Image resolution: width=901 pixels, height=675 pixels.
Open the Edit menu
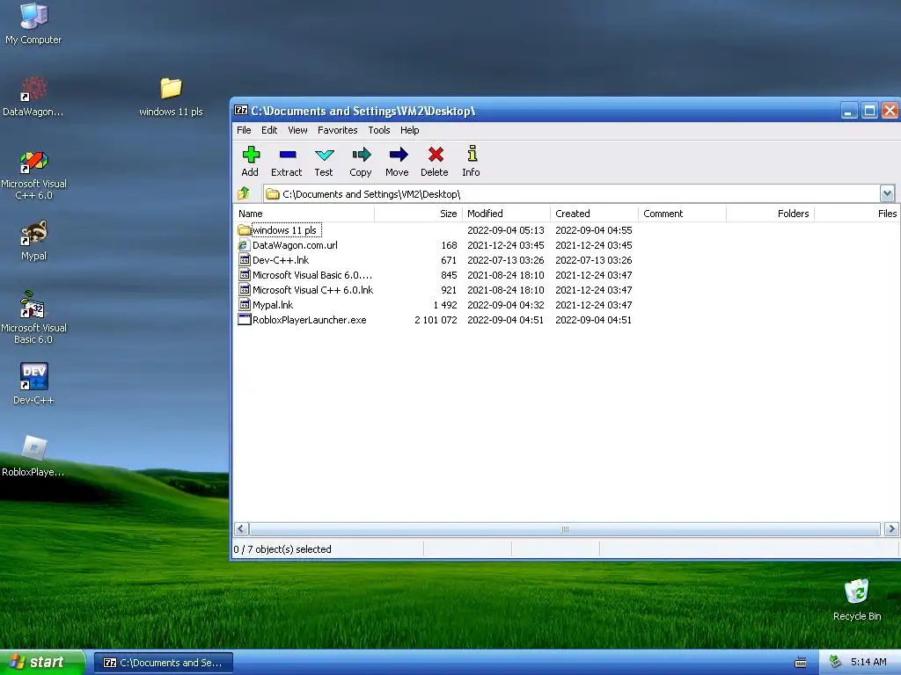click(x=269, y=130)
